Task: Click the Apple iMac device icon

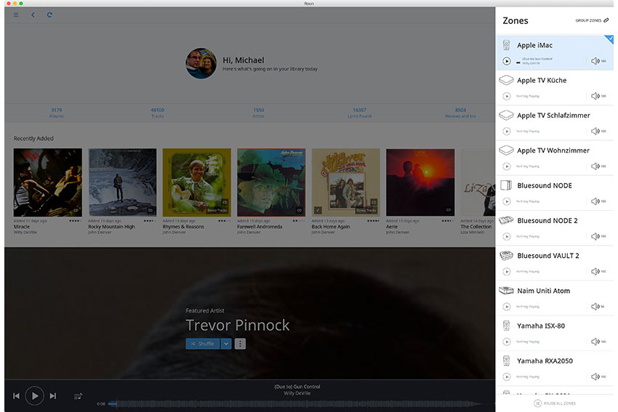Action: [507, 45]
